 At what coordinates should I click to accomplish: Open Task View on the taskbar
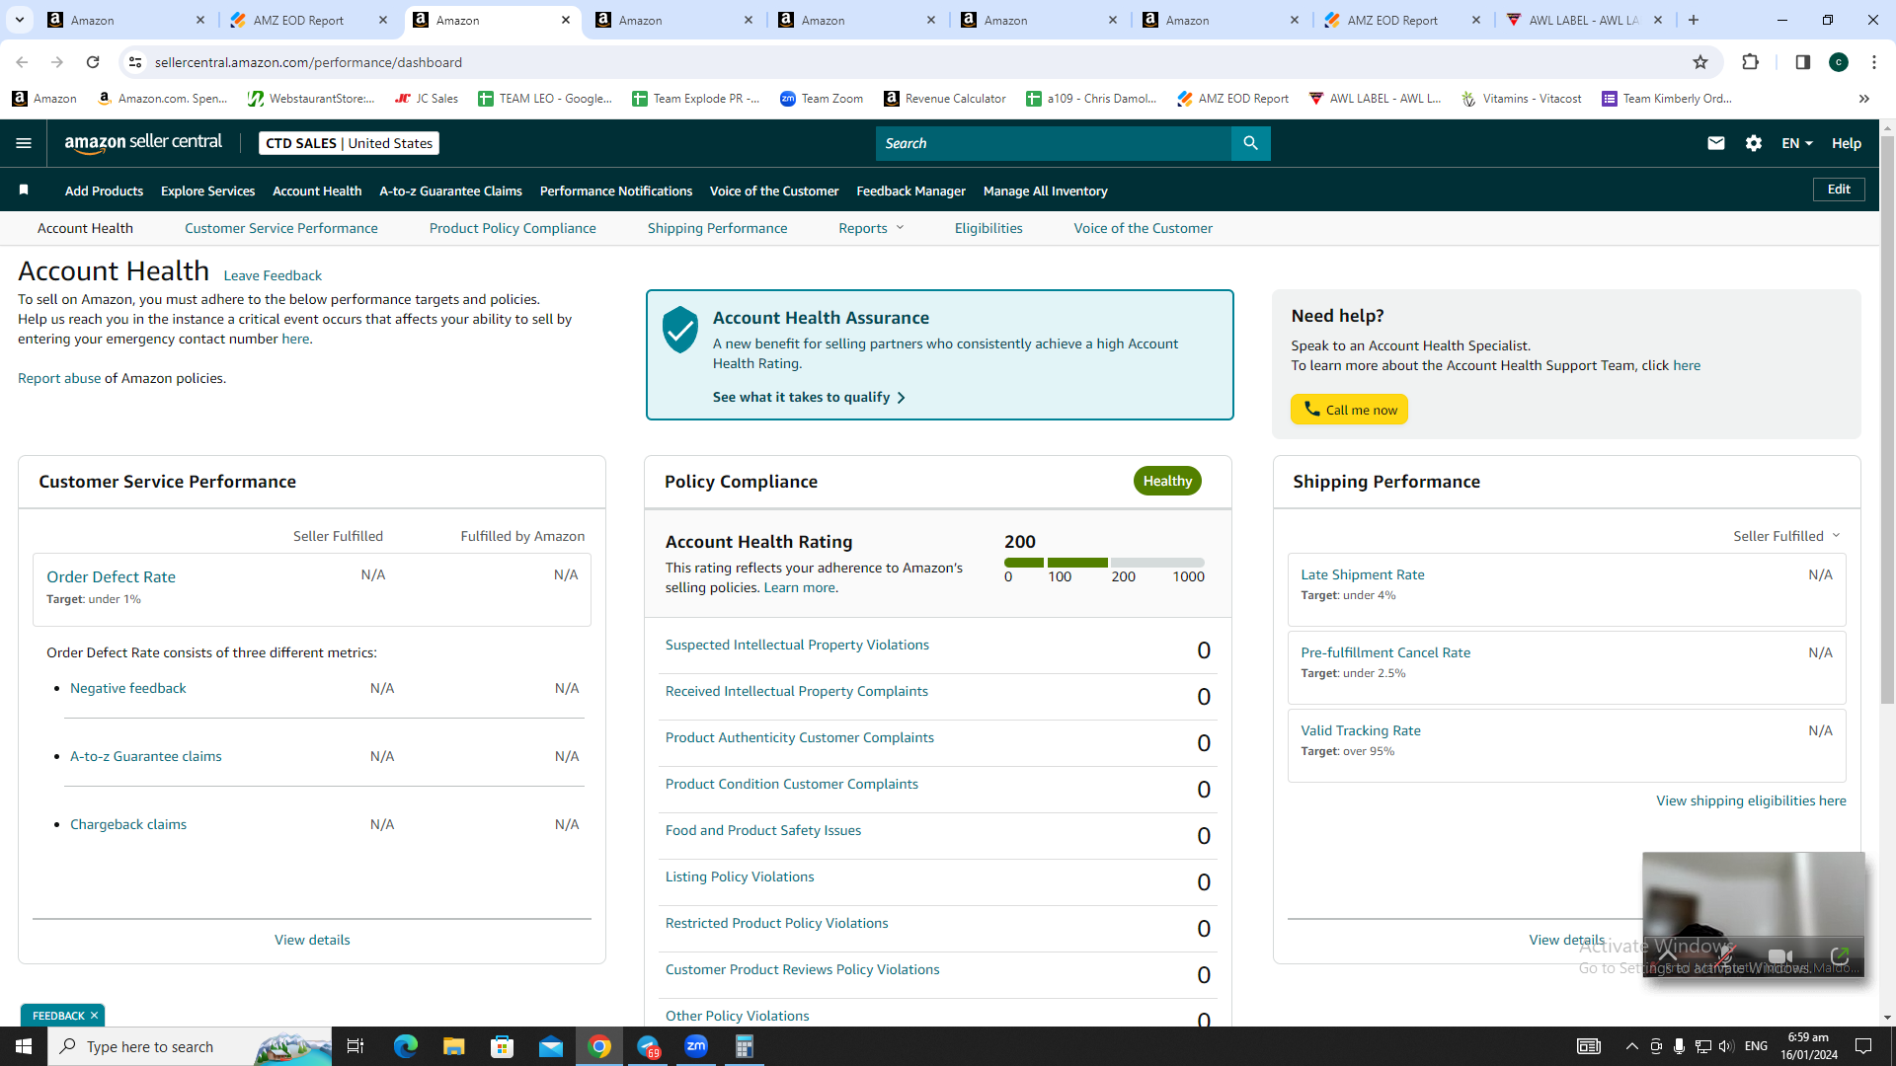tap(355, 1046)
